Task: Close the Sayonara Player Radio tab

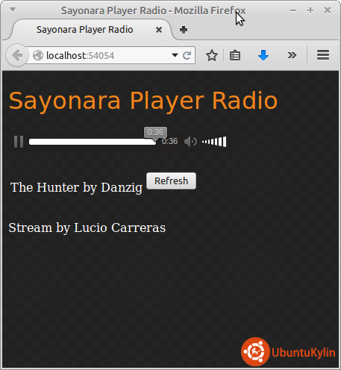Action: 159,30
